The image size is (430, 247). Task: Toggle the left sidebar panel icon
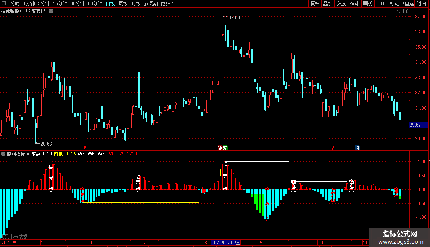[4, 3]
